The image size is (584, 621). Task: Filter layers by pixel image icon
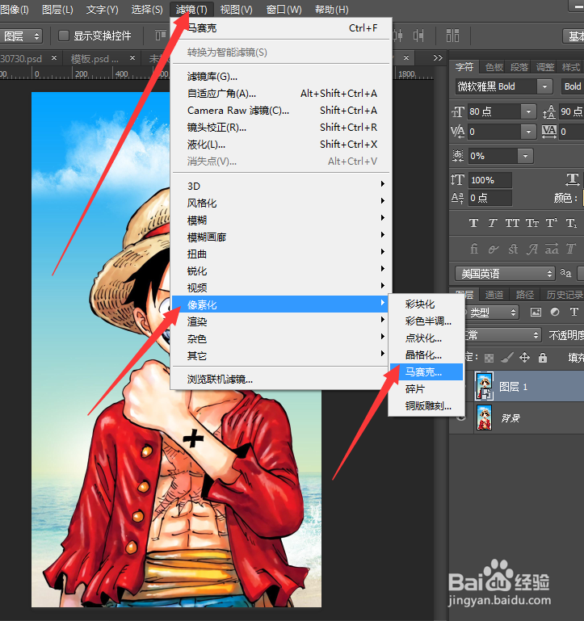coord(536,312)
